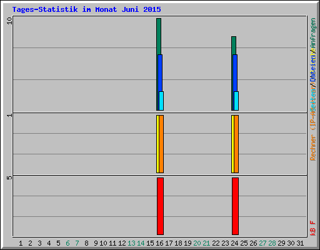The image size is (320, 250).
Task: Select the red kB bar for day 24
Action: pyautogui.click(x=235, y=206)
